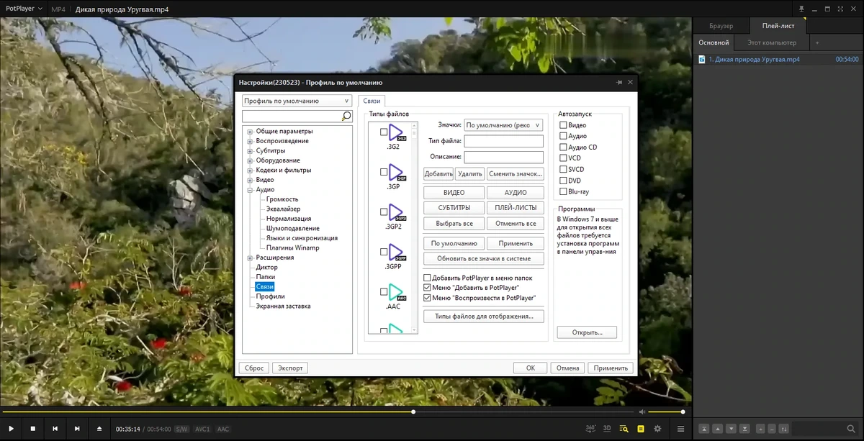Viewport: 864px width, 441px height.
Task: Open the Значки icon style dropdown
Action: click(503, 125)
